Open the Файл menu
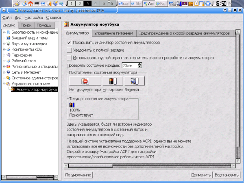 [7, 17]
